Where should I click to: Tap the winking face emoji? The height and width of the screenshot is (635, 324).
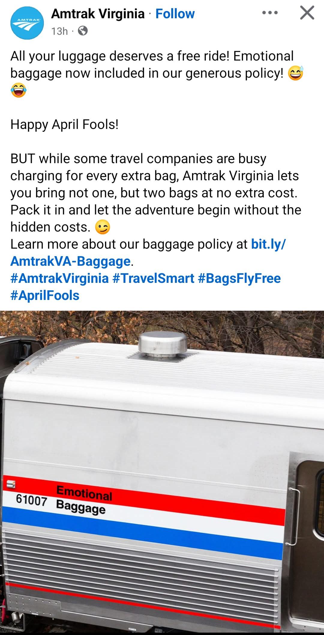pyautogui.click(x=103, y=227)
